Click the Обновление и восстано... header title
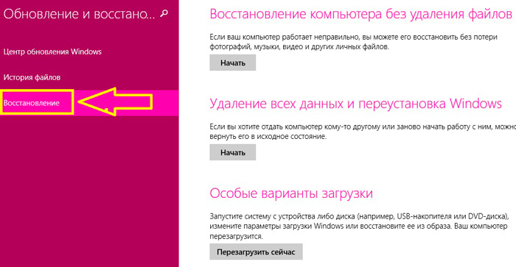Image resolution: width=516 pixels, height=267 pixels. point(79,14)
